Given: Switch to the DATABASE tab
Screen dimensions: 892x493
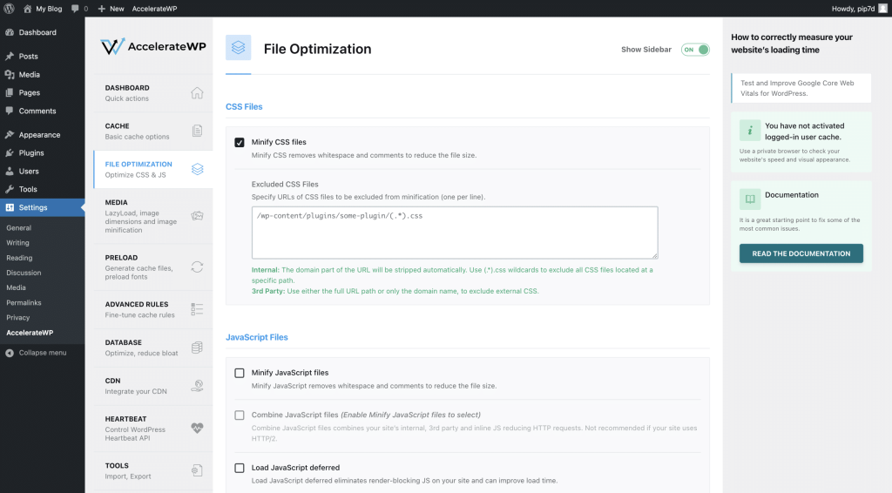Looking at the screenshot, I should click(x=153, y=348).
